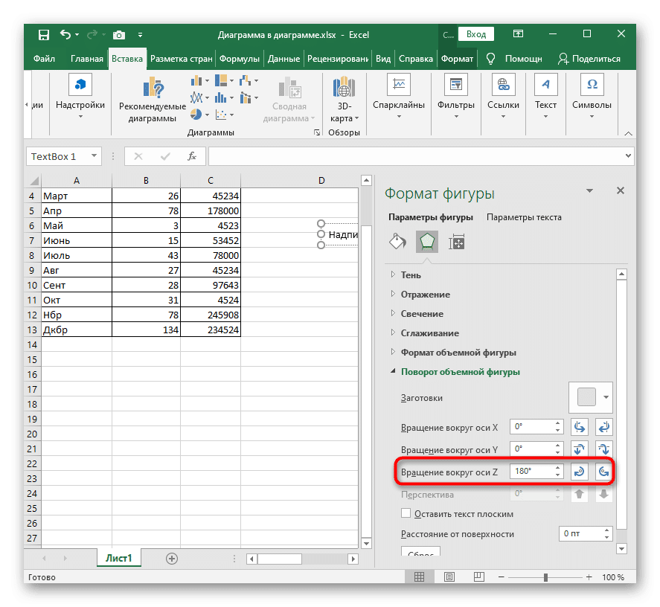Viewport: 660px width, 607px height.
Task: Click the Save icon in title bar
Action: (43, 34)
